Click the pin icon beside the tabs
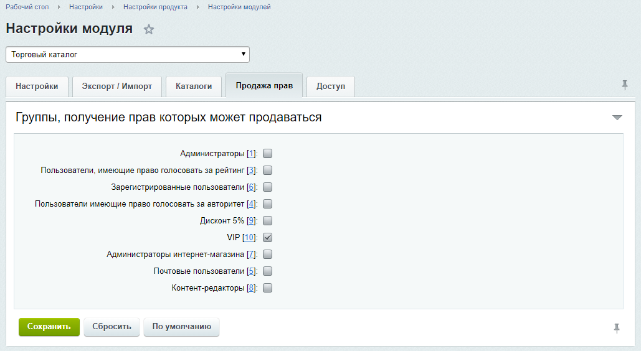Screen dimensions: 641x351 625,85
